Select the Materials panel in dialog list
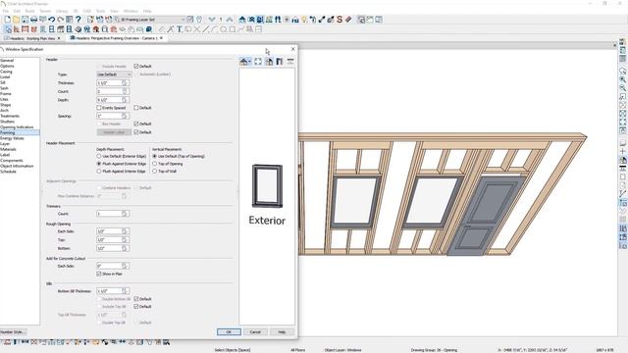The image size is (628, 353). point(8,149)
